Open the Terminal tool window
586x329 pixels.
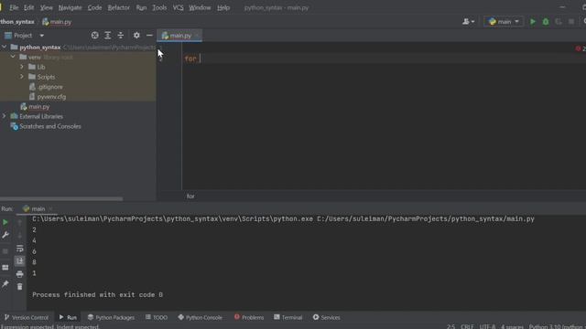pos(288,317)
